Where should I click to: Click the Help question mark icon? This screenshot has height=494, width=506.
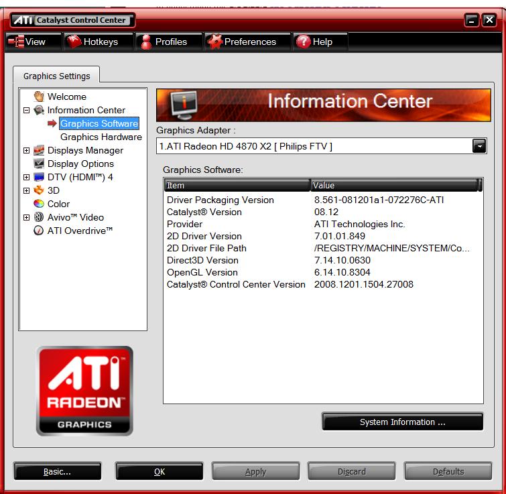point(304,42)
